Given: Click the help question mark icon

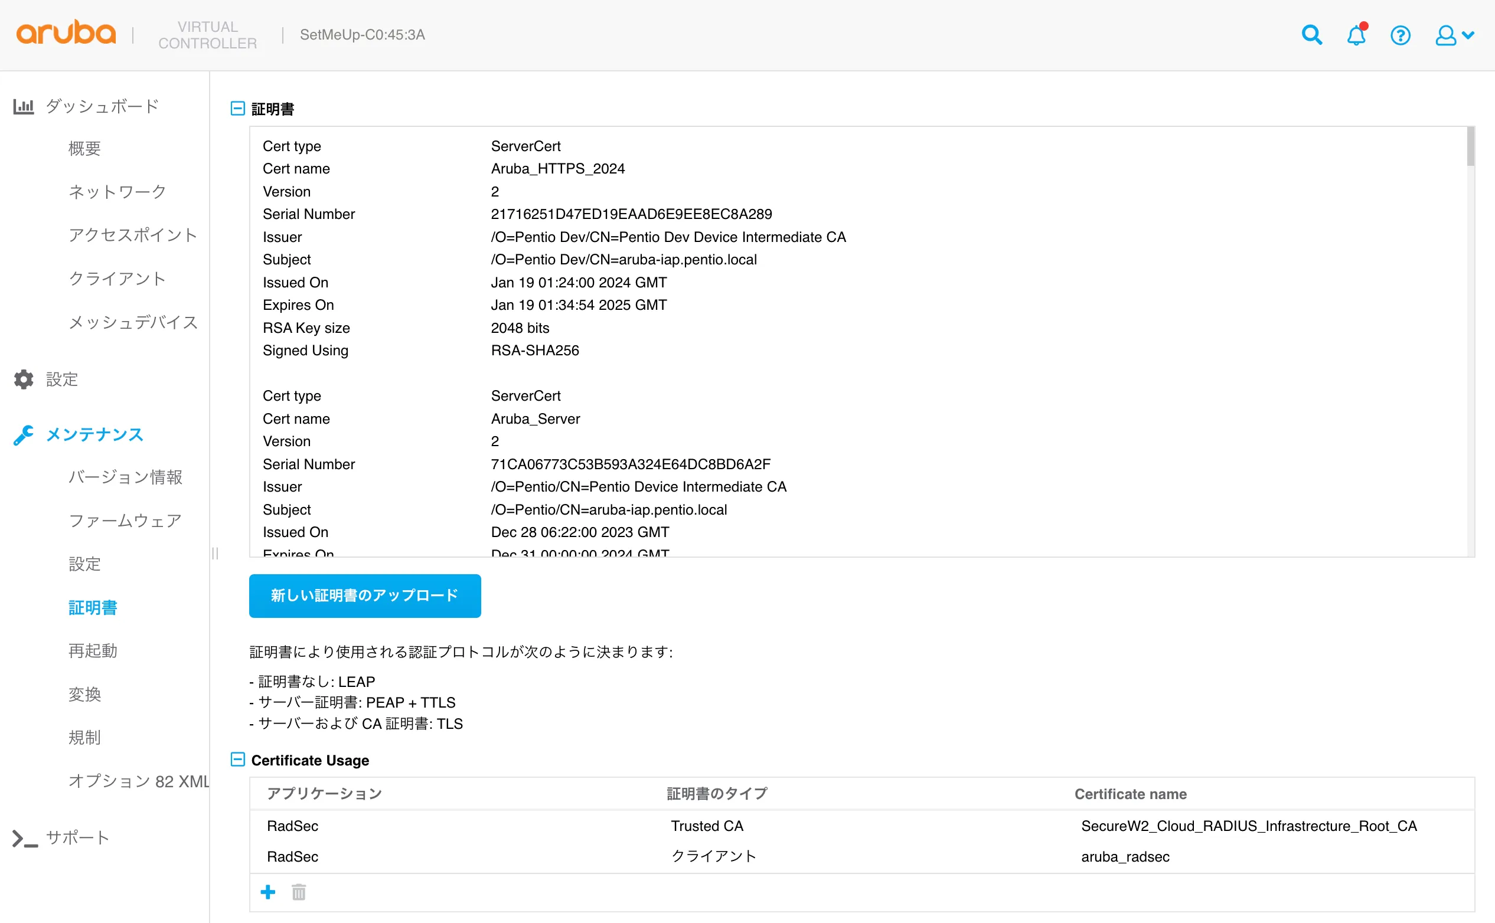Looking at the screenshot, I should (x=1400, y=35).
